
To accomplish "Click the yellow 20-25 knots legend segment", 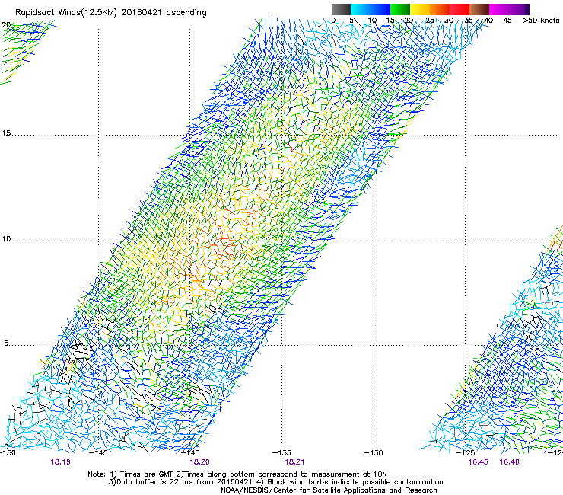I will click(420, 9).
